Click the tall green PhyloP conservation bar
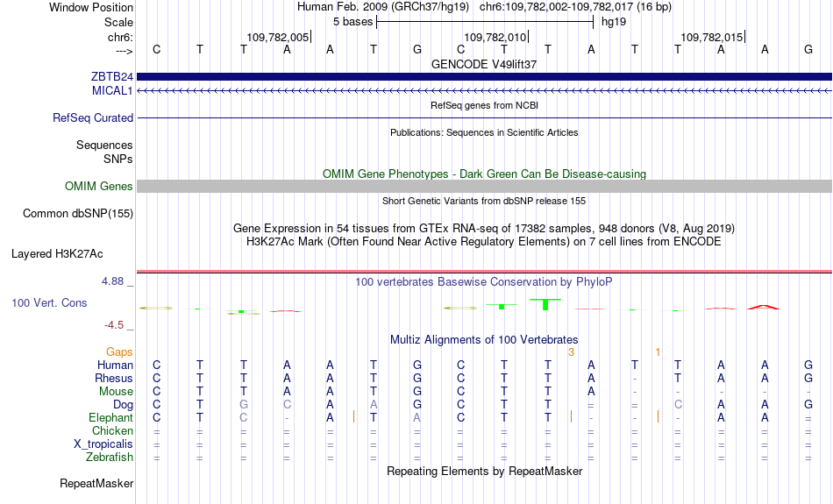This screenshot has height=504, width=833. point(545,304)
